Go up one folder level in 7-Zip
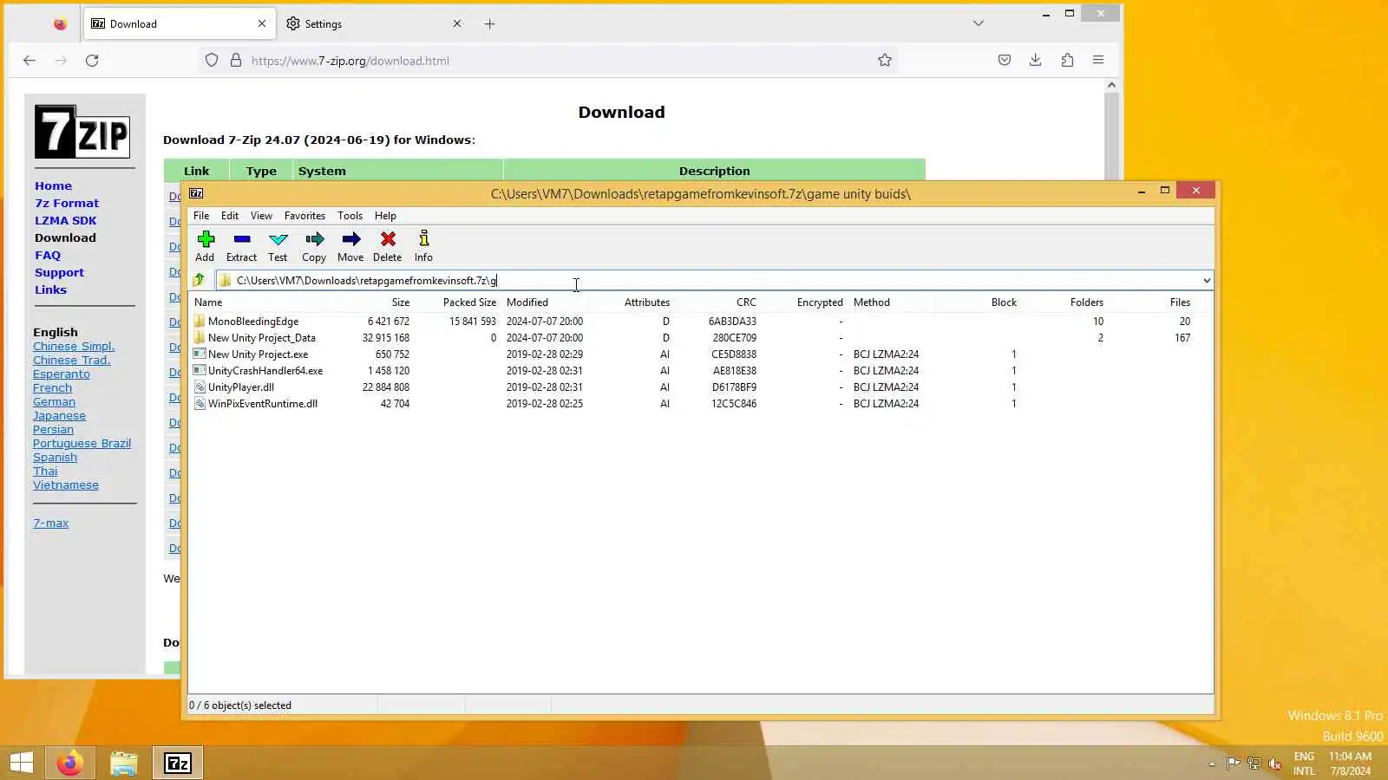1388x780 pixels. coord(199,280)
